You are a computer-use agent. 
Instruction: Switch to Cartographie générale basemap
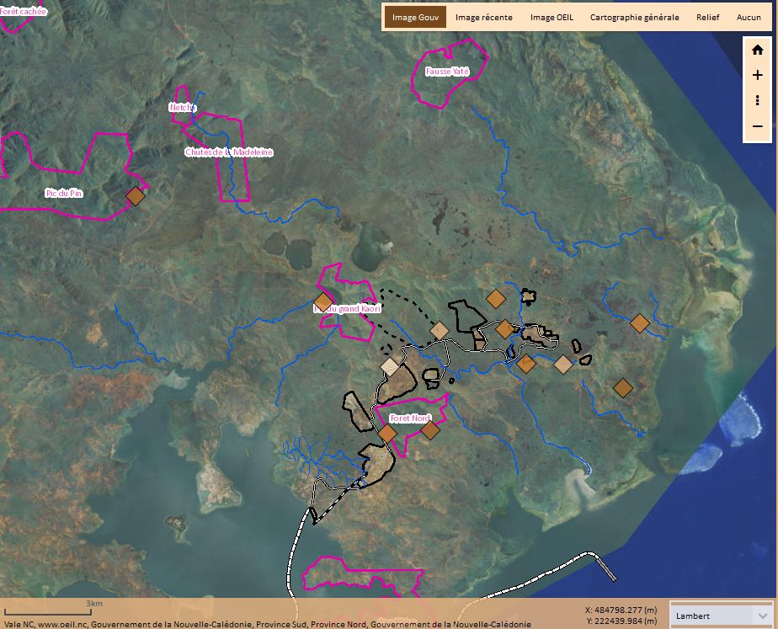[634, 17]
